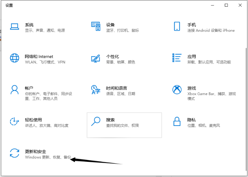Viewport: 248px width, 177px height.
Task: Maximize the 设置 window
Action: (x=226, y=5)
